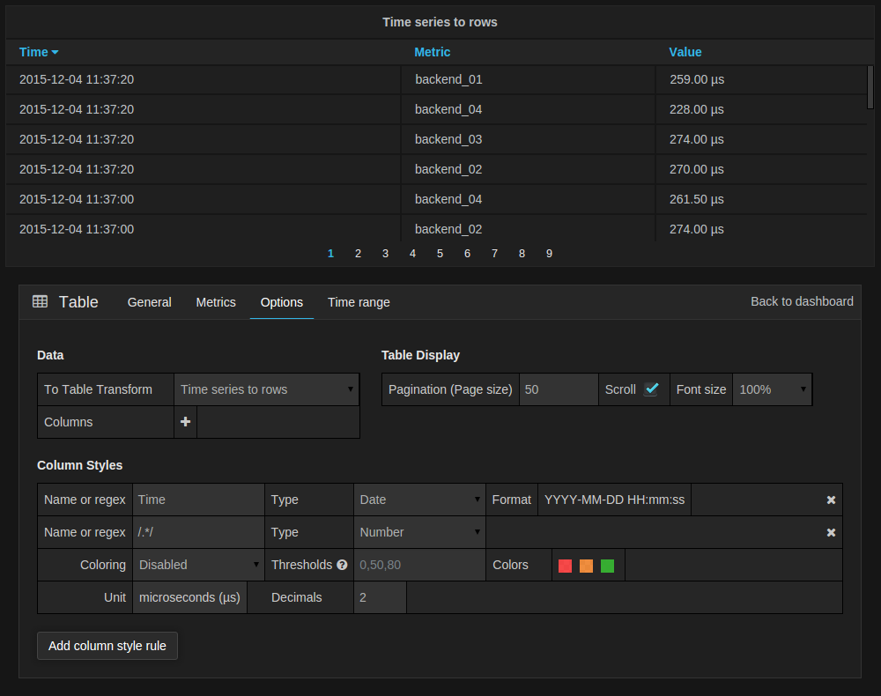The image size is (881, 696).
Task: Expand the Coloring dropdown set to Disabled
Action: (198, 565)
